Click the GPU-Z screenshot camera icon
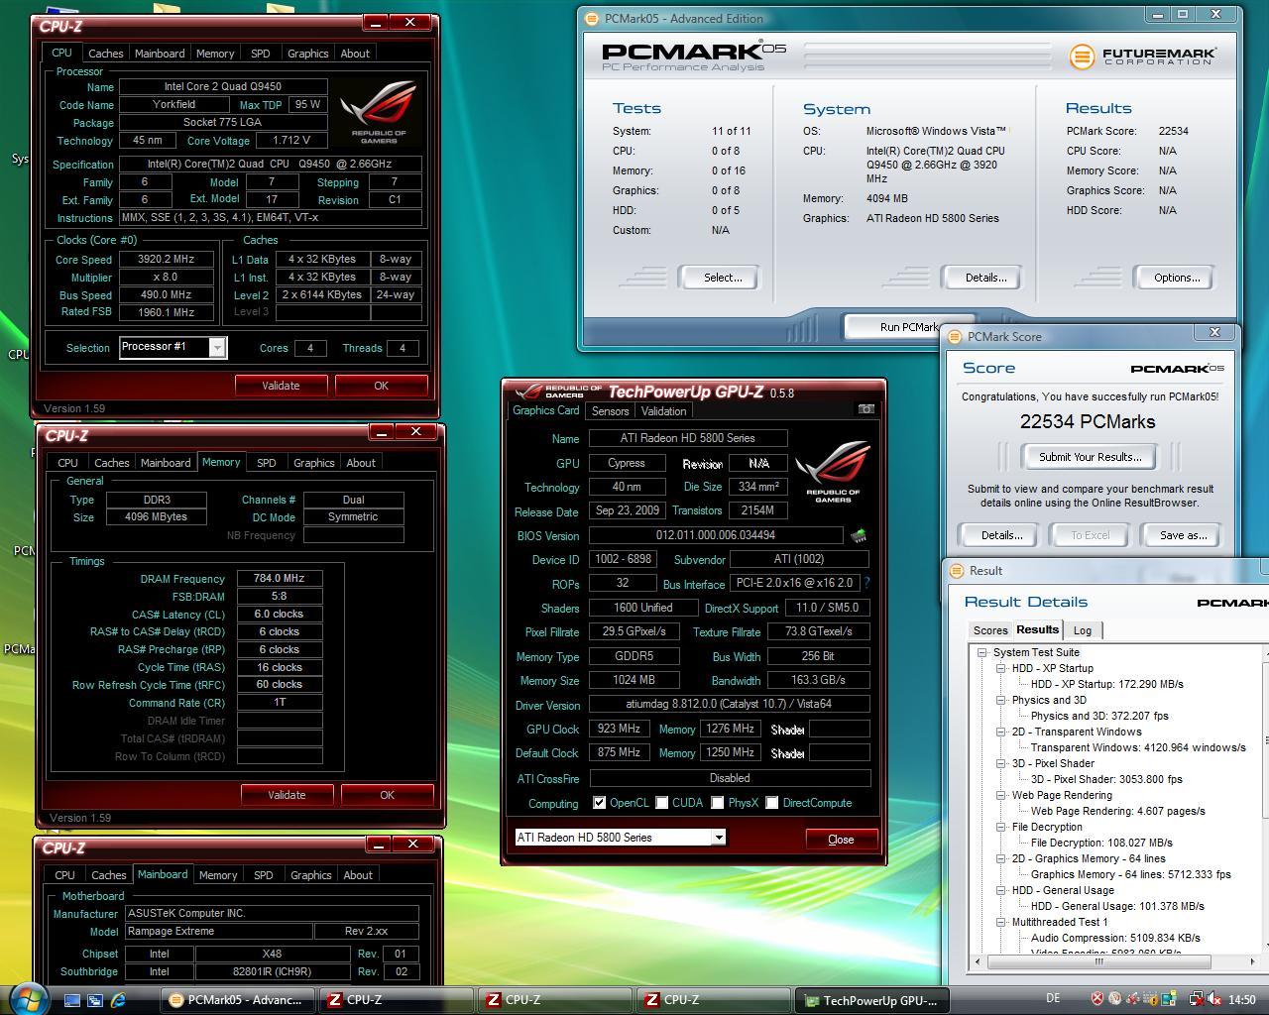The height and width of the screenshot is (1015, 1269). tap(865, 408)
